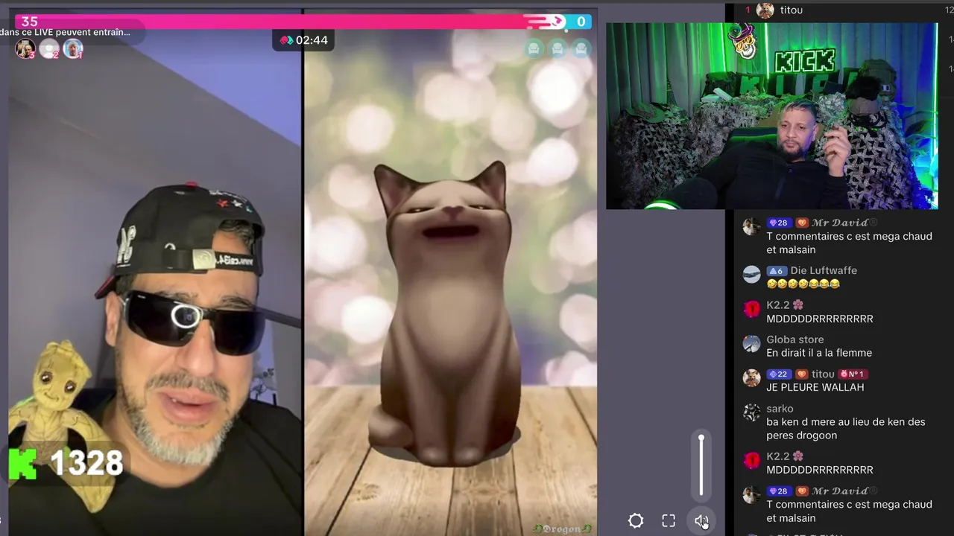
Task: Mute the stream with speaker icon
Action: point(701,521)
